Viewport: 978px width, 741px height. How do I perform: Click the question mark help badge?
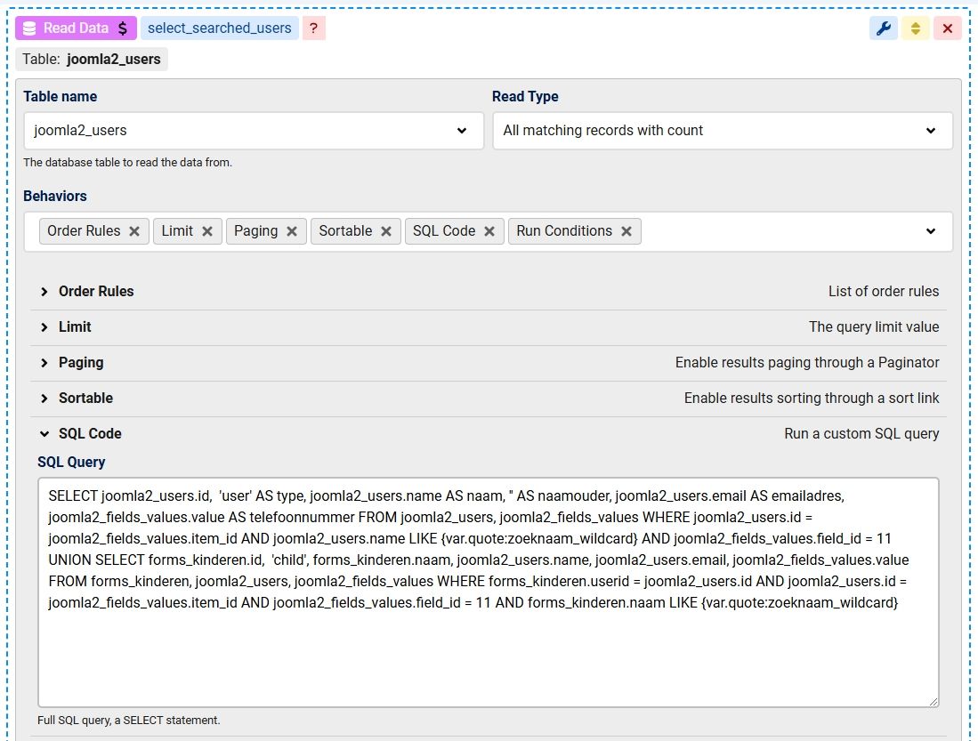[x=313, y=28]
